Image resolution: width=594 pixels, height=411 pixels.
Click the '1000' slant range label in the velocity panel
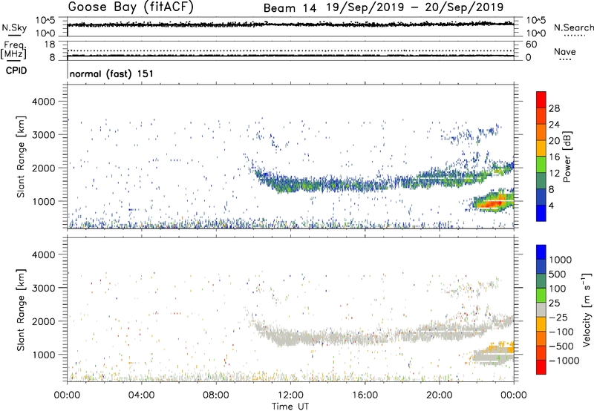(x=44, y=355)
